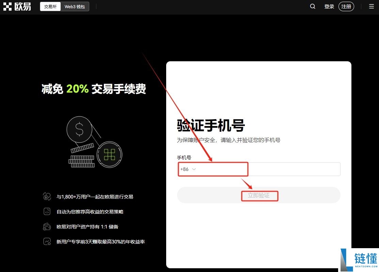379x272 pixels.
Task: Click the 立即验证 verify button
Action: 259,195
